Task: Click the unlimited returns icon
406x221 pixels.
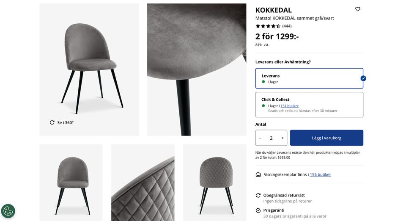Action: pyautogui.click(x=258, y=195)
